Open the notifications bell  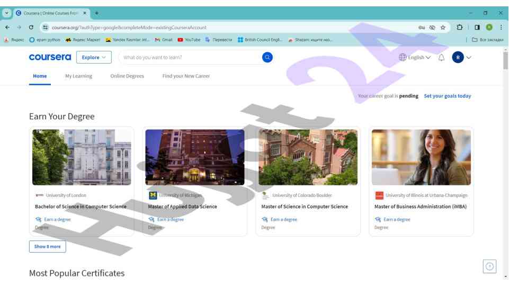(441, 57)
